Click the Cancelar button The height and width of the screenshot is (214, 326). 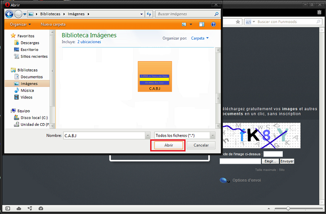[201, 145]
